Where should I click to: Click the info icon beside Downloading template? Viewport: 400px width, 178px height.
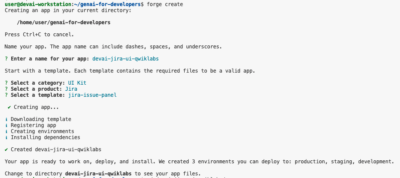6,119
